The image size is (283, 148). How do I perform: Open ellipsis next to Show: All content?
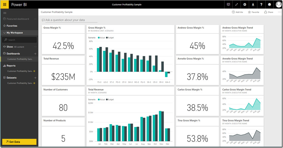[35, 47]
